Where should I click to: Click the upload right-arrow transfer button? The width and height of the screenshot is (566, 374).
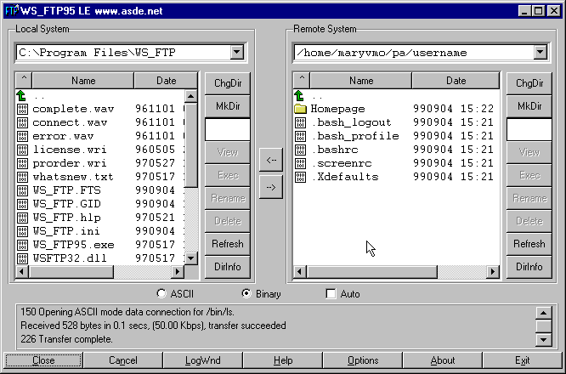click(x=271, y=187)
